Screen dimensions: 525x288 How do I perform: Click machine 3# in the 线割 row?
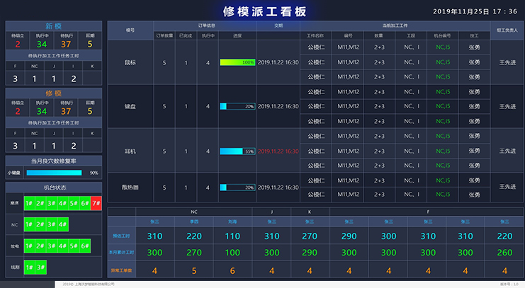click(40, 267)
